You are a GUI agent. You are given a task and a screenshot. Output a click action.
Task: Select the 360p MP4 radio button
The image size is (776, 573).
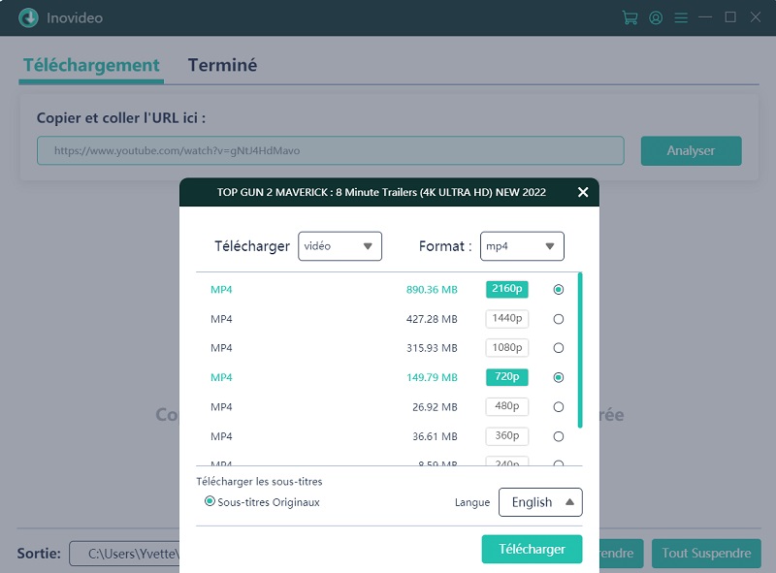click(x=559, y=436)
